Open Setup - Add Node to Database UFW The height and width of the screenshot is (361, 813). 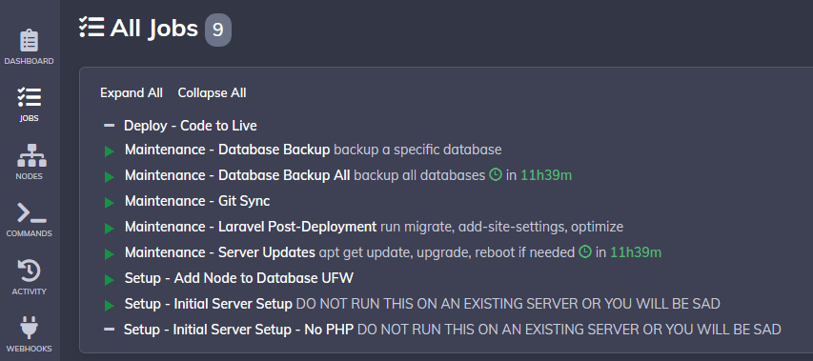(239, 278)
